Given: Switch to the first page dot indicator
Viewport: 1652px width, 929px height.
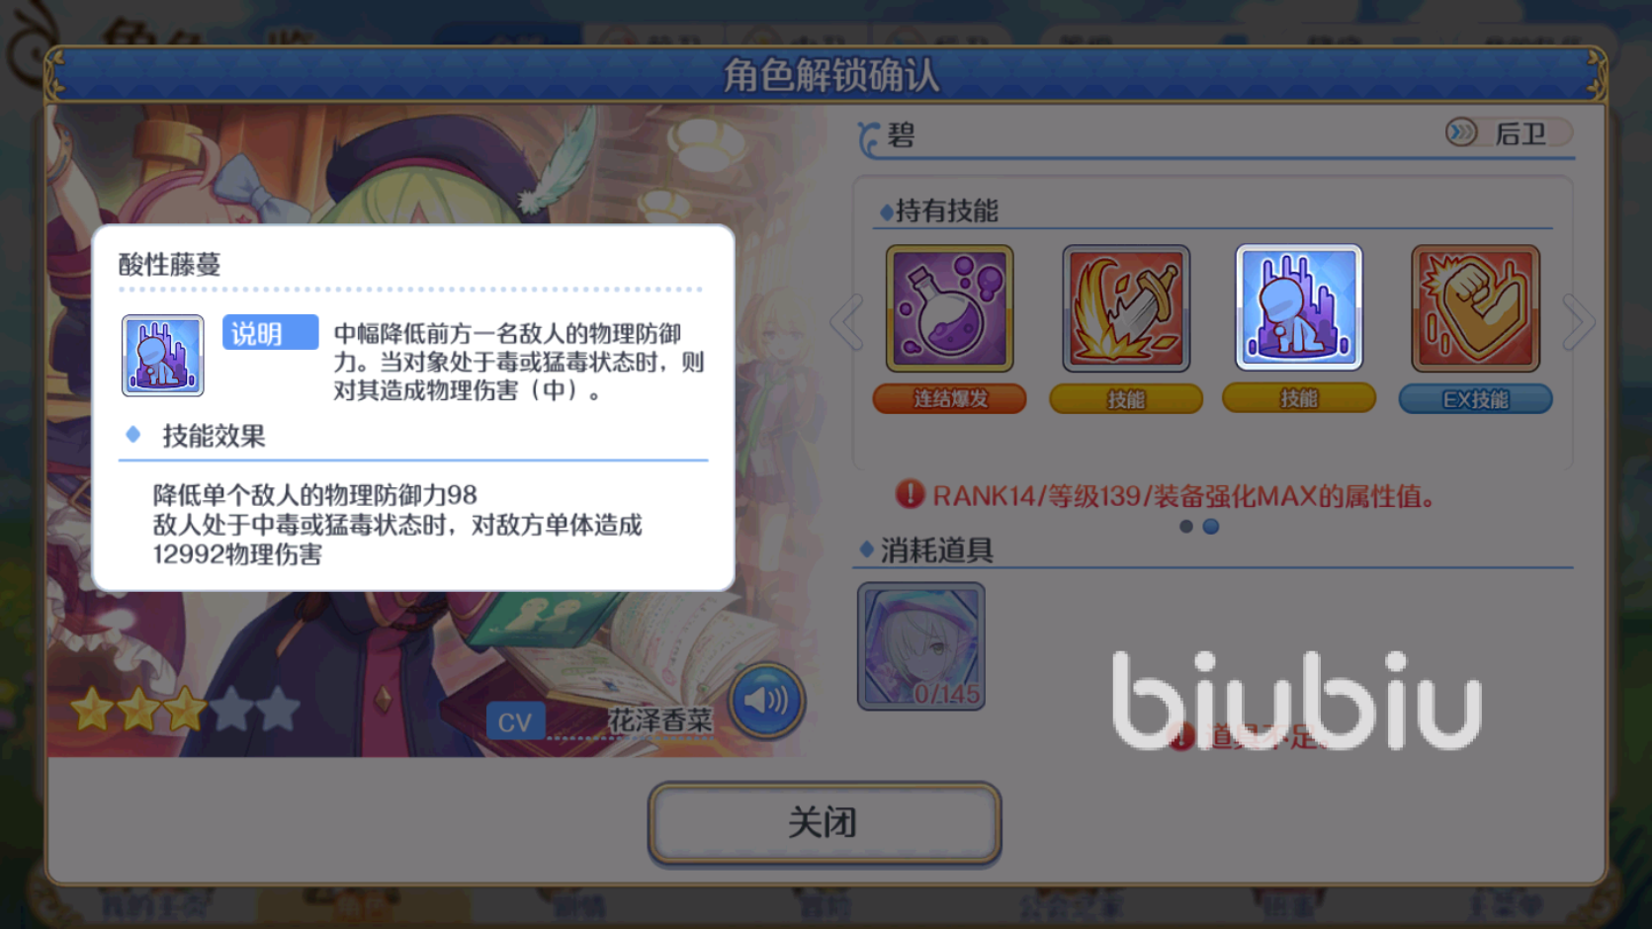Looking at the screenshot, I should (1186, 527).
